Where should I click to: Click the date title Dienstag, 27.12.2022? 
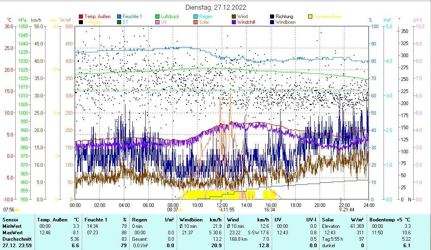tap(216, 7)
